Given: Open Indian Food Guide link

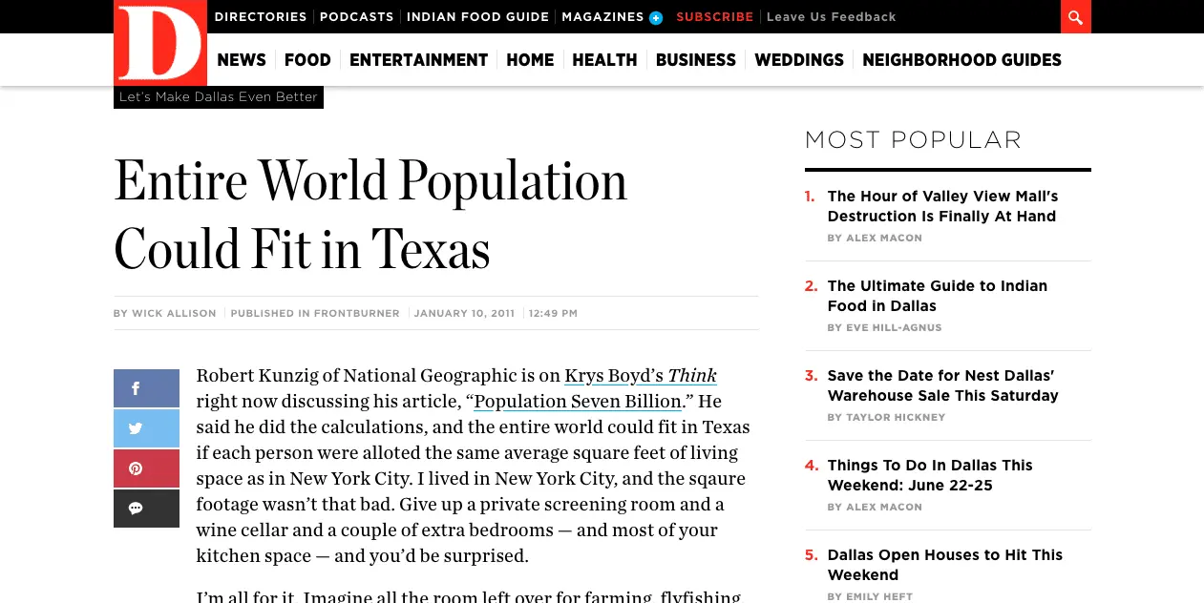Looking at the screenshot, I should 477,17.
